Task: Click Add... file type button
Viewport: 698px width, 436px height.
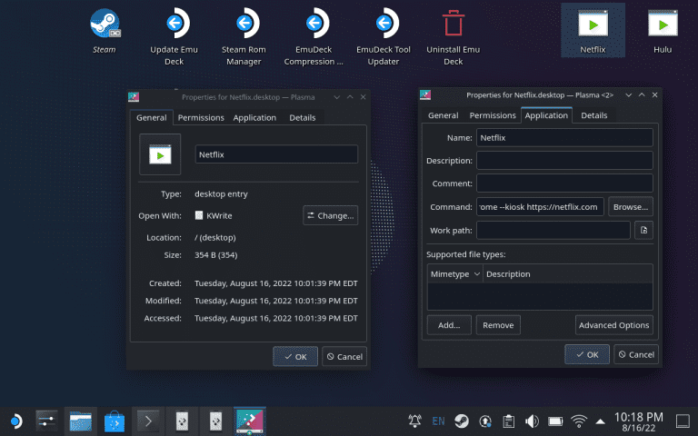Action: pyautogui.click(x=449, y=325)
